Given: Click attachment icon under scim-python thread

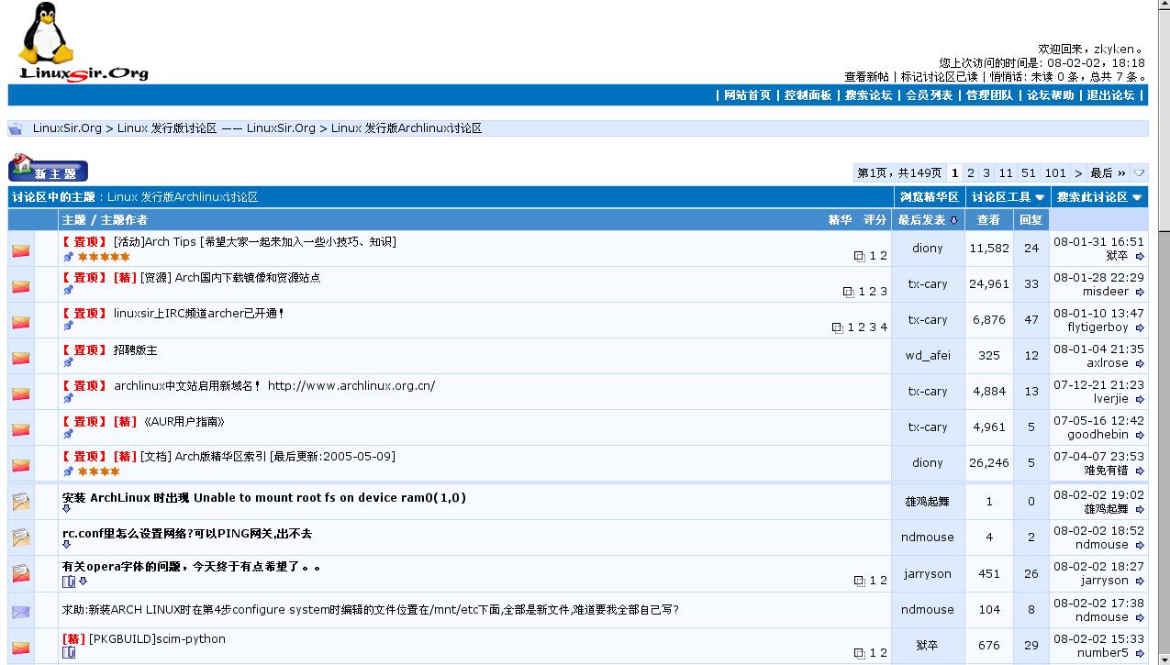Looking at the screenshot, I should click(x=69, y=653).
